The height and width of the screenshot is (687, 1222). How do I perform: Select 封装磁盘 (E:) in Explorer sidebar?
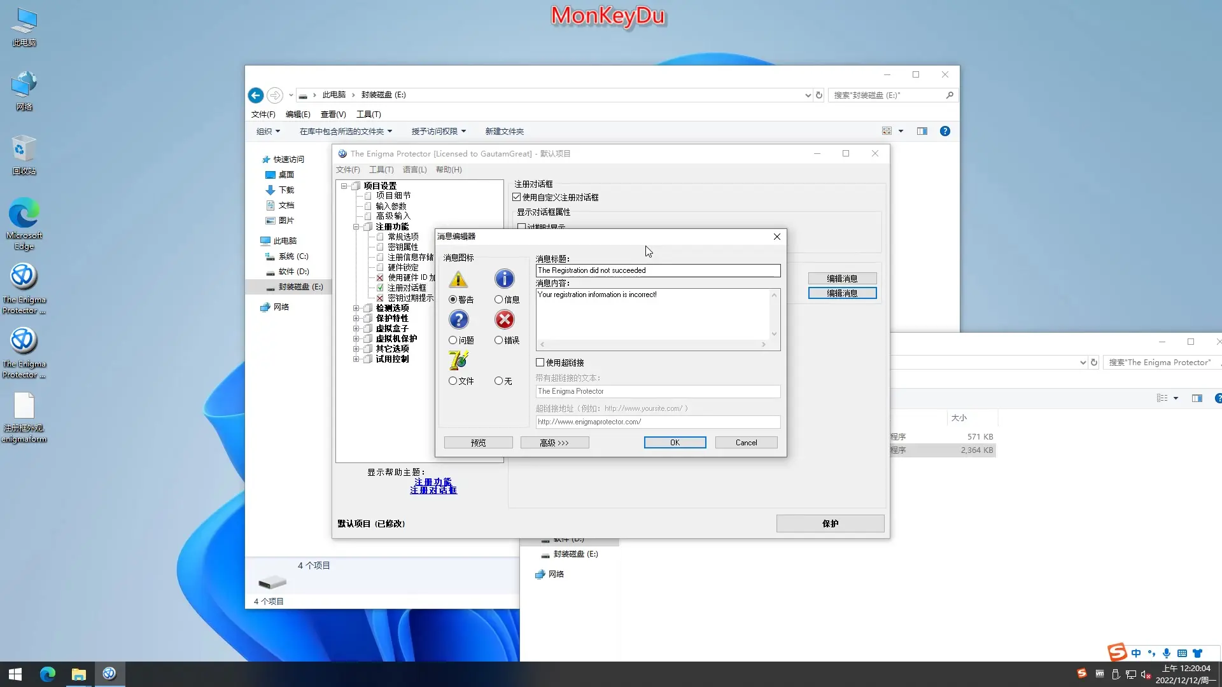300,287
